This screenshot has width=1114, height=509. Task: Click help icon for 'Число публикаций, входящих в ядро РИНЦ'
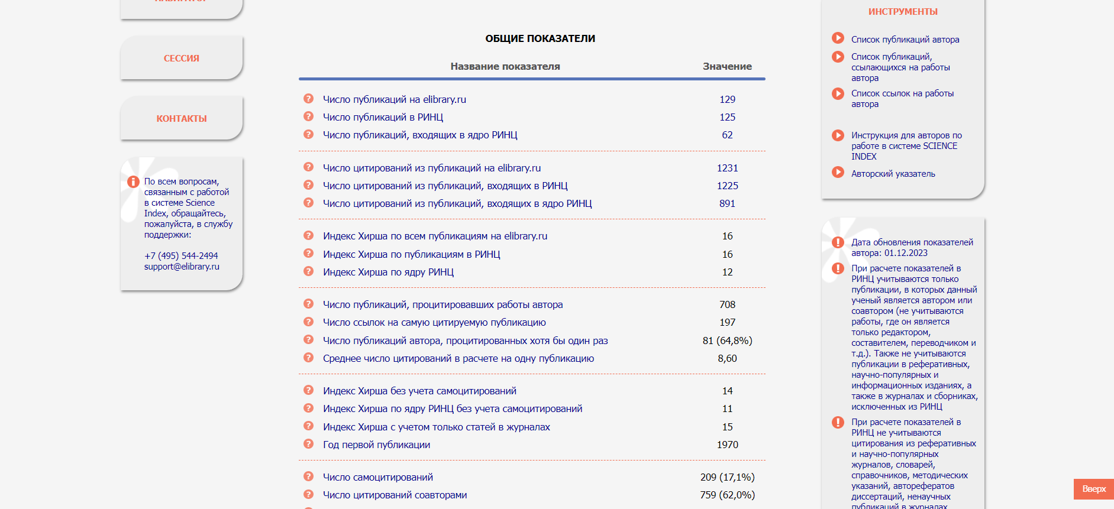coord(308,134)
